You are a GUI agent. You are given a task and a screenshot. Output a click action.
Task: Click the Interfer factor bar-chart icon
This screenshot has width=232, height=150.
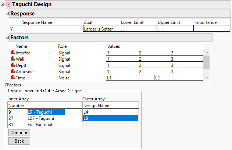pos(13,53)
